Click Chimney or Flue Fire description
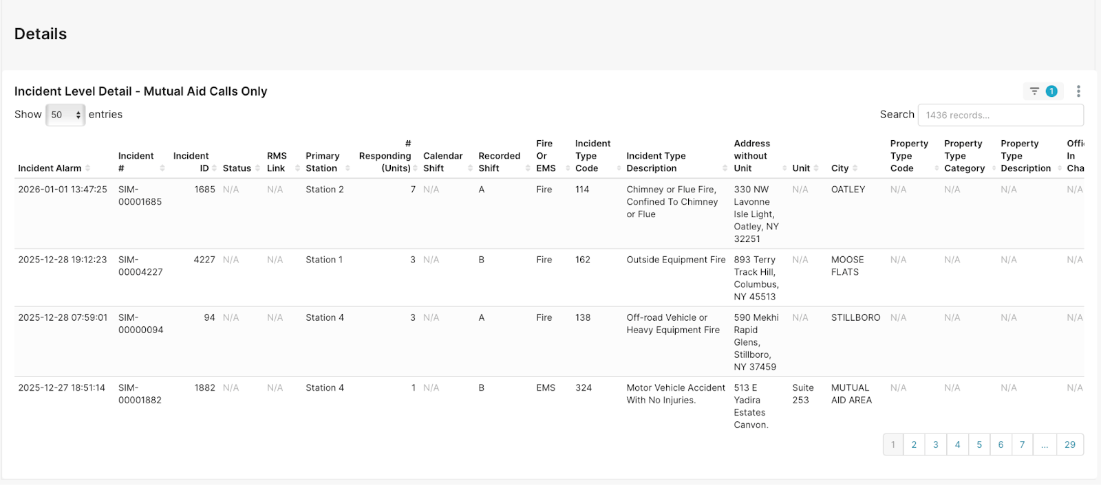The image size is (1101, 485). [672, 202]
